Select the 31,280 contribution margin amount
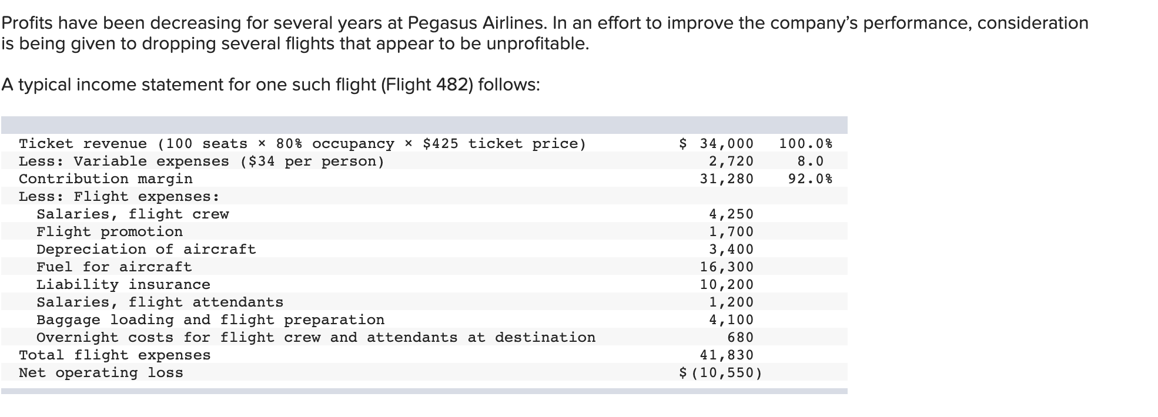Image resolution: width=1158 pixels, height=417 pixels. coord(727,179)
